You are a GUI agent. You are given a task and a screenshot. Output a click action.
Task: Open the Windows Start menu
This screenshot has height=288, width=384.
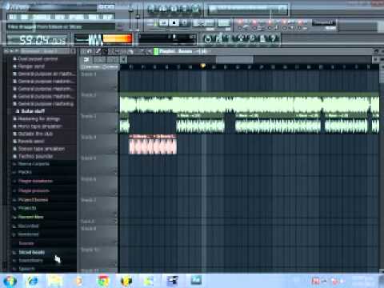pyautogui.click(x=10, y=281)
